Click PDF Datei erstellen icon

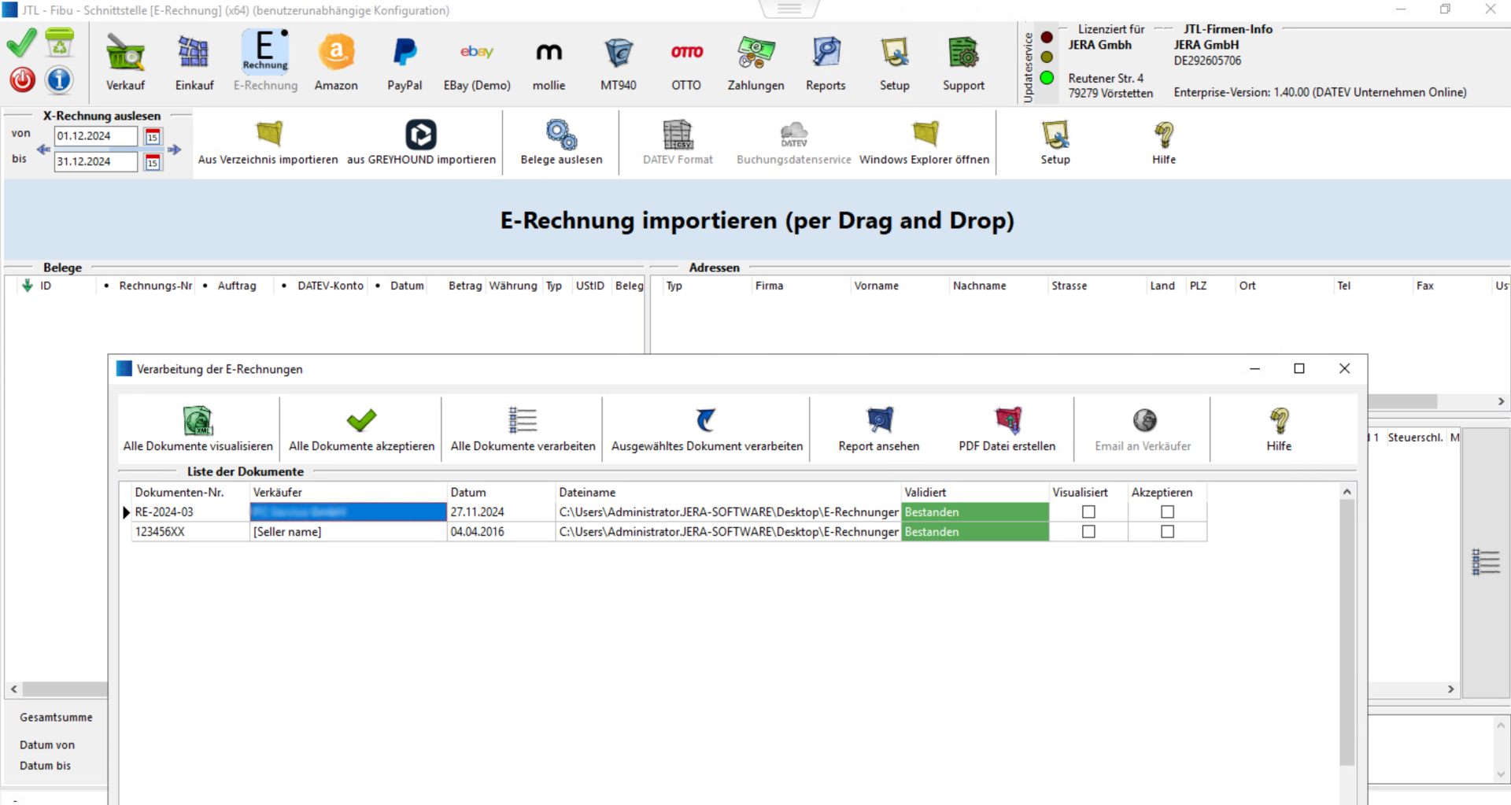tap(1007, 421)
